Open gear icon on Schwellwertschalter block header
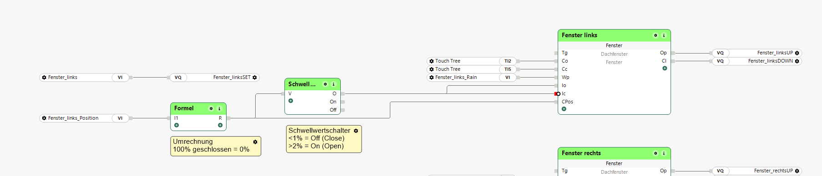822x176 pixels. pos(325,84)
